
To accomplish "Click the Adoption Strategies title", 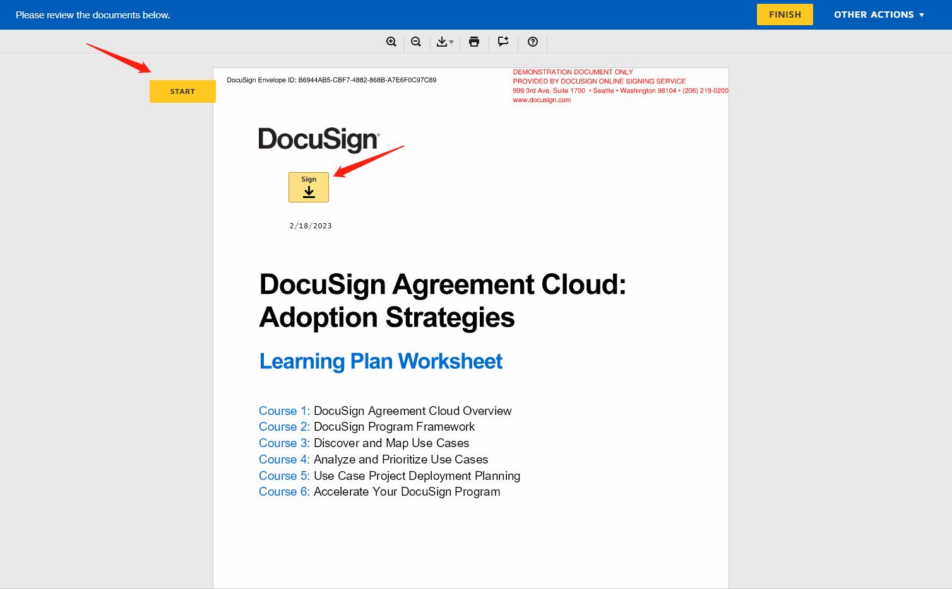I will 387,318.
